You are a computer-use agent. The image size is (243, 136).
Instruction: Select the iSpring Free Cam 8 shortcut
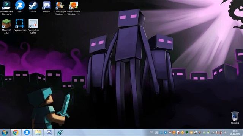pos(33,26)
